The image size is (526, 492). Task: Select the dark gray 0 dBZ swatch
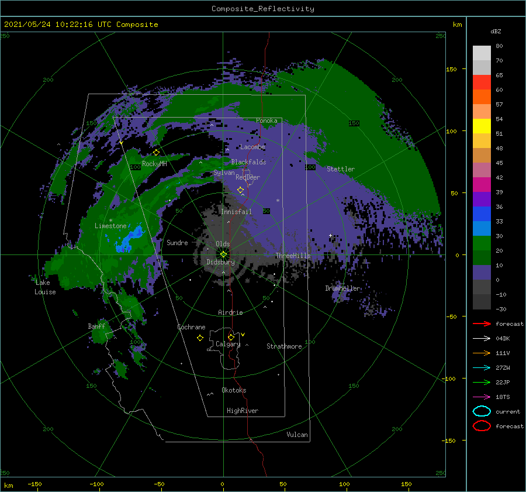[x=482, y=287]
